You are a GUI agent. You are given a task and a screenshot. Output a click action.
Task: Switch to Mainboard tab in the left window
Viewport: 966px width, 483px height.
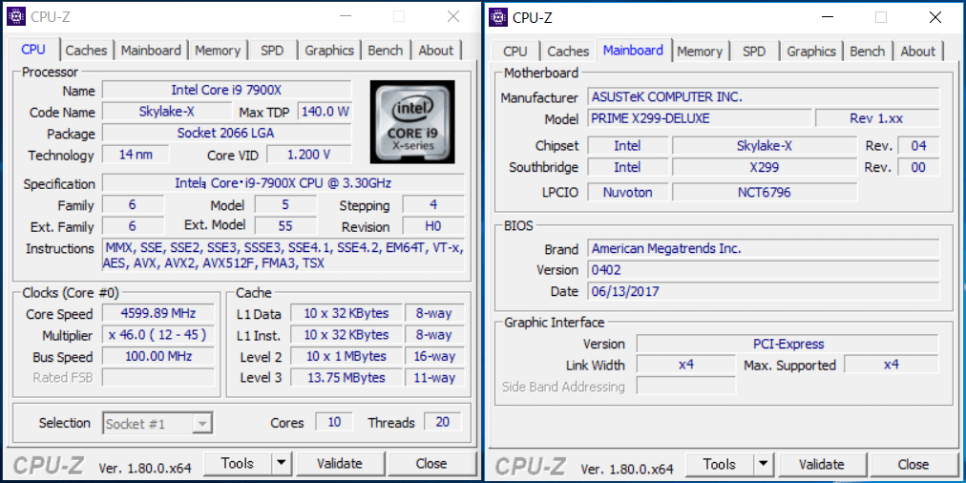click(151, 51)
